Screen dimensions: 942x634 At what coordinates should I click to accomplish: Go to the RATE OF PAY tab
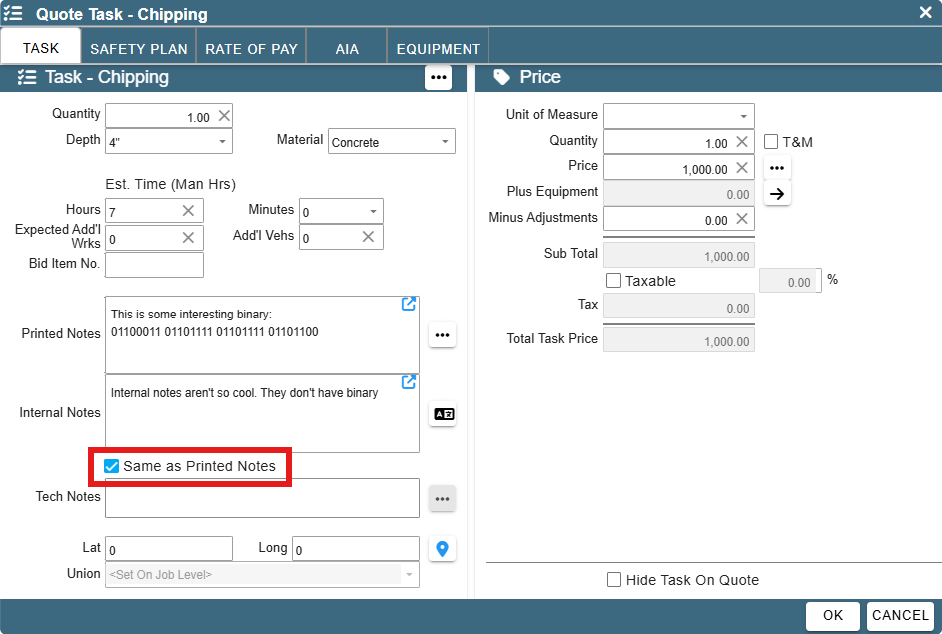[x=251, y=49]
